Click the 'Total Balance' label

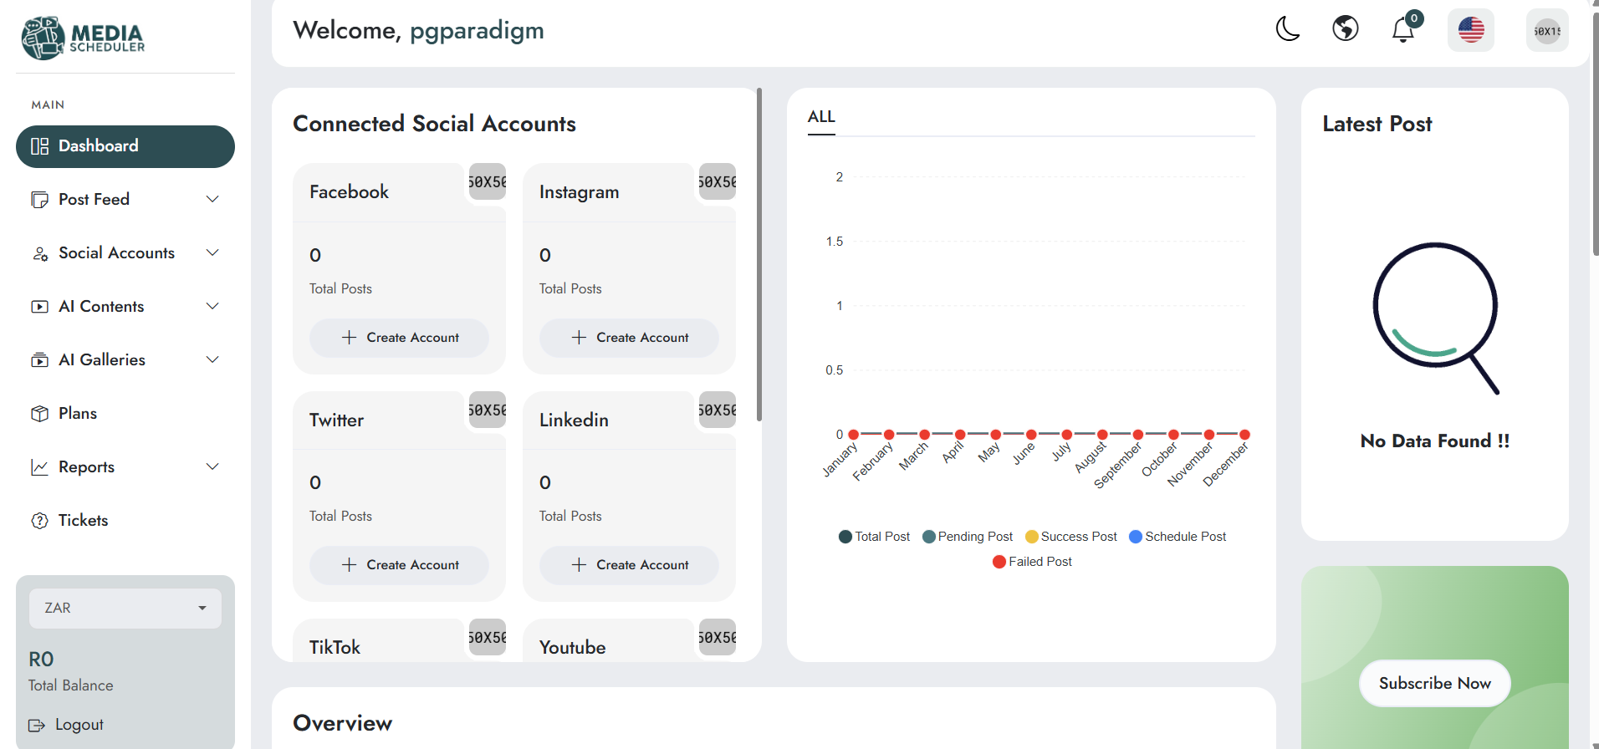[x=71, y=685]
